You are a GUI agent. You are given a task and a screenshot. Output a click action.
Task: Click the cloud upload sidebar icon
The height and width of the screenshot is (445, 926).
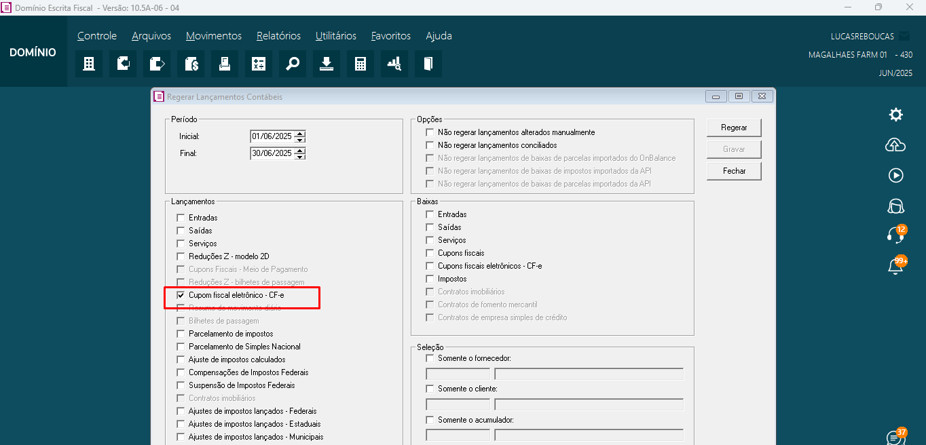(x=896, y=145)
